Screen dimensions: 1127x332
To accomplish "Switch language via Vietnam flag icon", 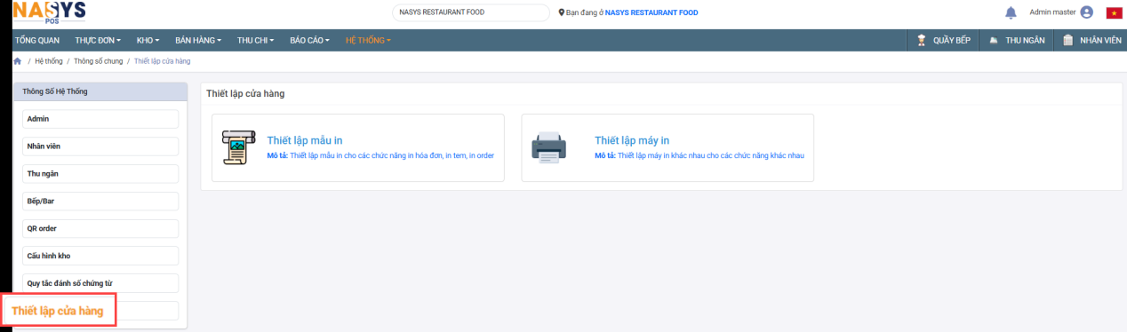I will 1114,12.
